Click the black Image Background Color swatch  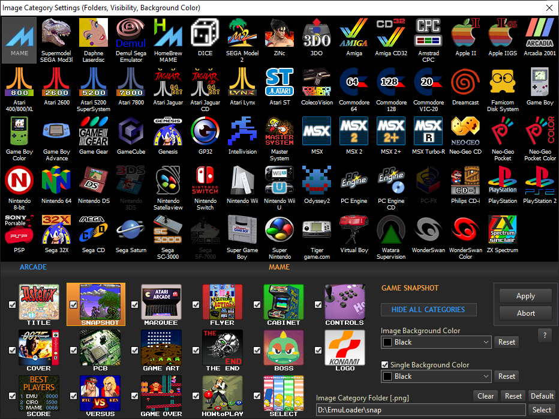tap(387, 342)
